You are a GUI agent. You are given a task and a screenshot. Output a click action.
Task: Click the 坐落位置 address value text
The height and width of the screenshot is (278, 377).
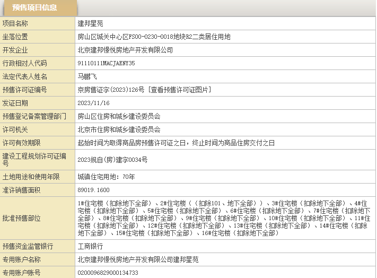(x=154, y=37)
